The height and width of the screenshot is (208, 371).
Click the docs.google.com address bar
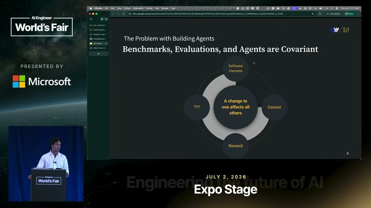click(221, 14)
